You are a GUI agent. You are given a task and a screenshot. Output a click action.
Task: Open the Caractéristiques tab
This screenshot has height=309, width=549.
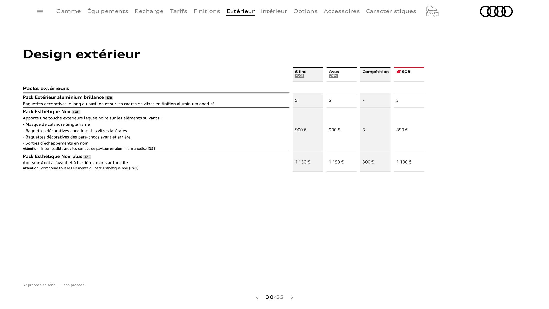[391, 11]
